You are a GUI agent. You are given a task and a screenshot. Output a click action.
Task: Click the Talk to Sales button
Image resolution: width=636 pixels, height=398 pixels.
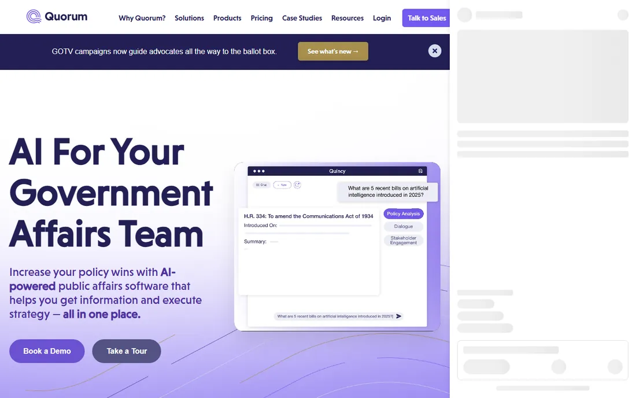pyautogui.click(x=426, y=18)
